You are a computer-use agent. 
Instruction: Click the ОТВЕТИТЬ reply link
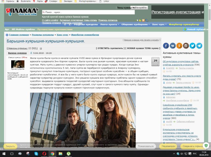pyautogui.click(x=110, y=48)
